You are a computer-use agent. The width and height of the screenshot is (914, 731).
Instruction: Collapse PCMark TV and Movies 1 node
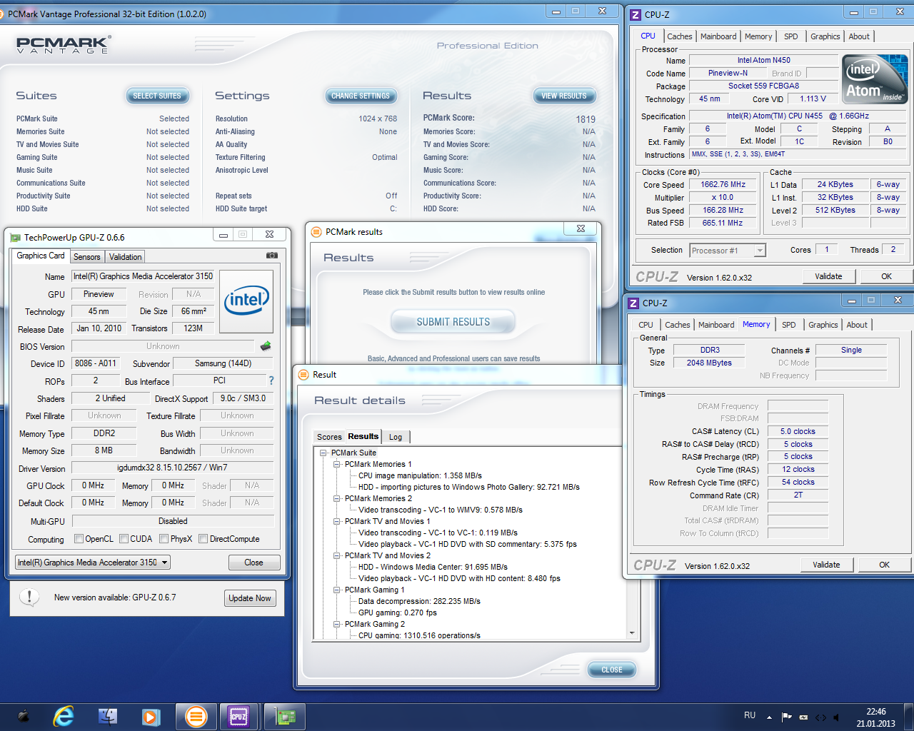[337, 521]
